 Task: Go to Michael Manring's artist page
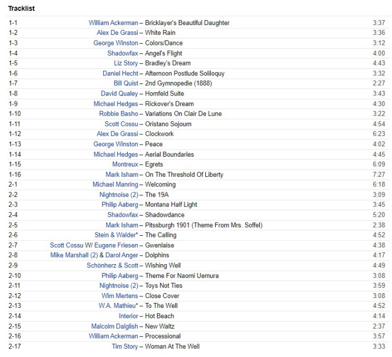click(x=115, y=185)
